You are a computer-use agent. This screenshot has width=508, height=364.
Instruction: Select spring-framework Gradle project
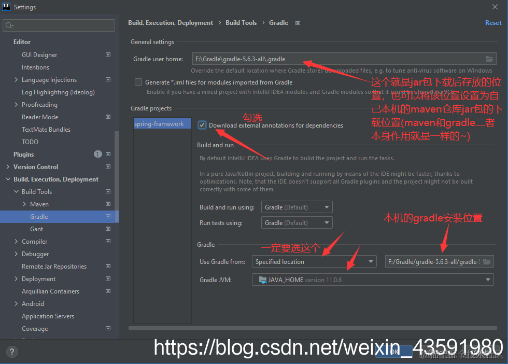pos(162,124)
